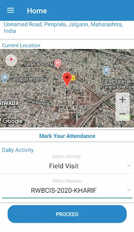Select the Ganapati mandir temple marker
The image size is (134, 232).
point(5,78)
